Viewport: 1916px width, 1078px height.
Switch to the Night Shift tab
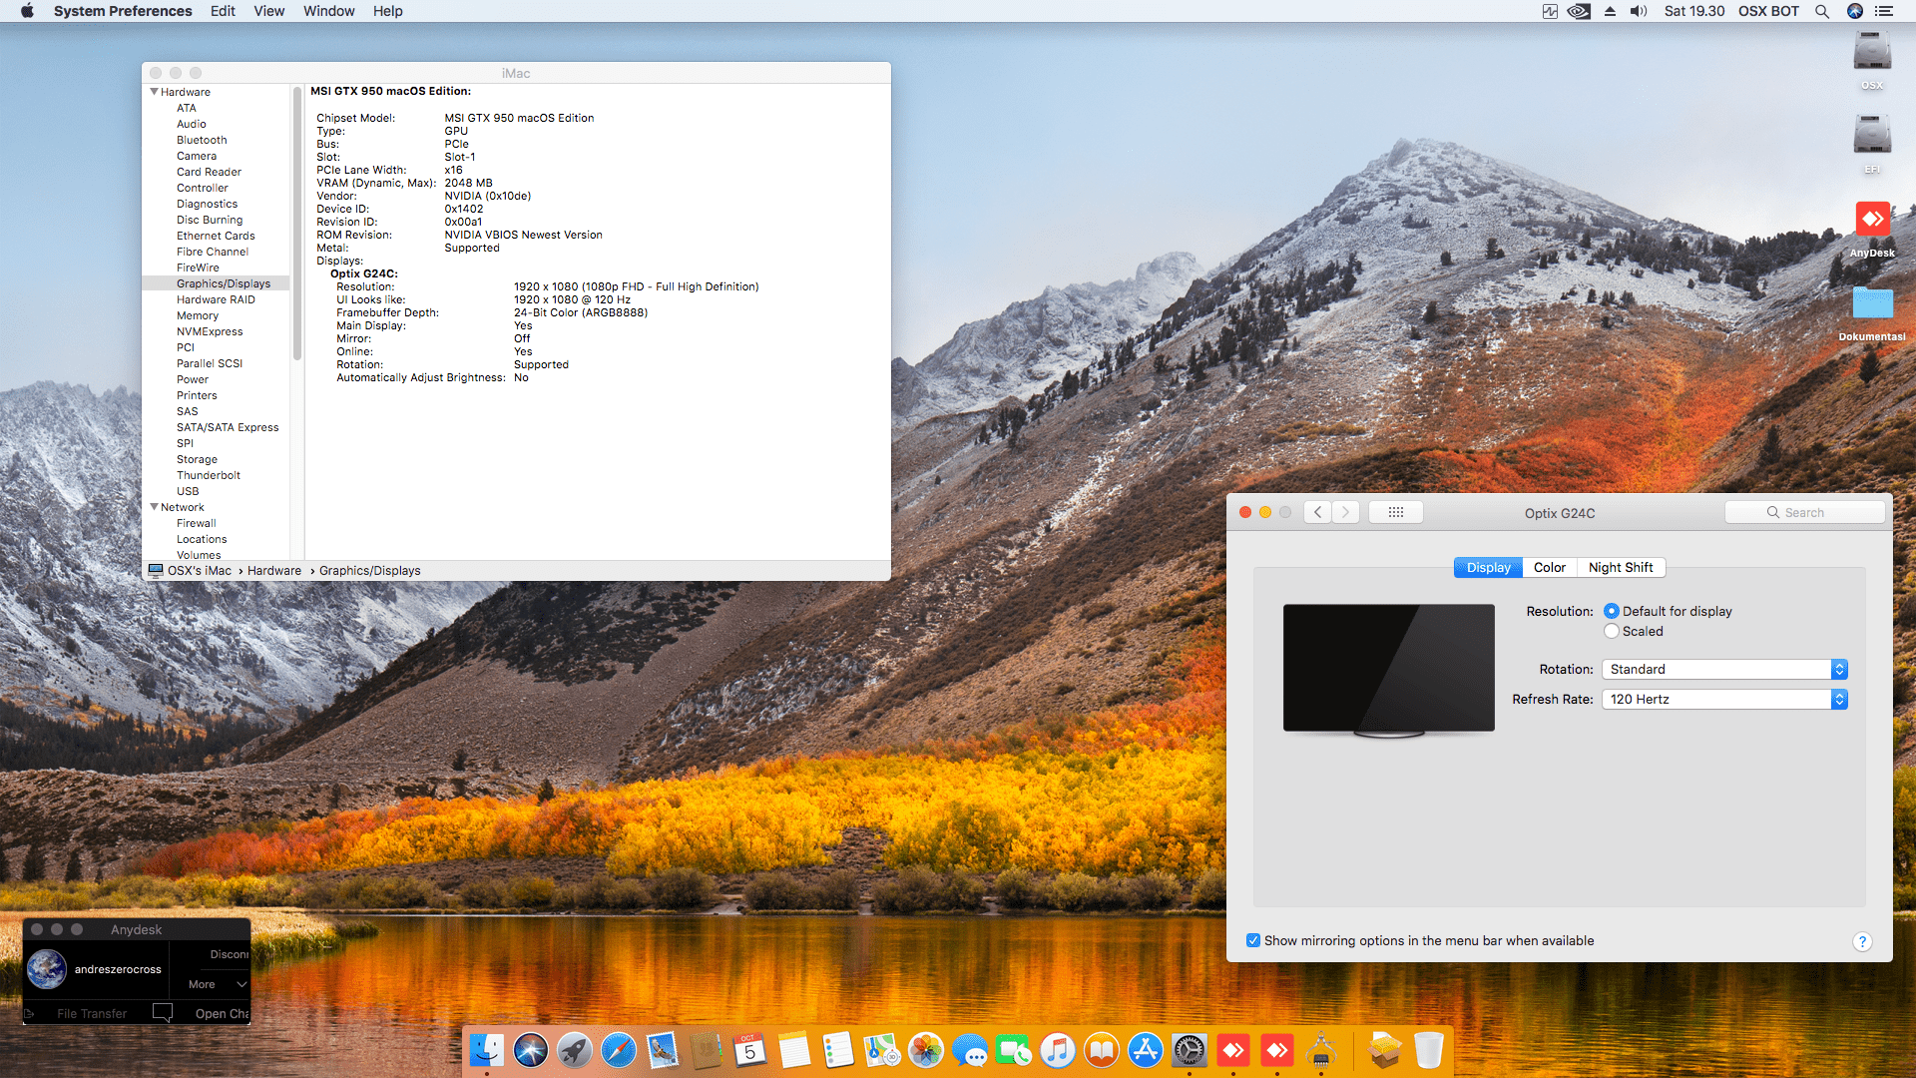tap(1620, 567)
